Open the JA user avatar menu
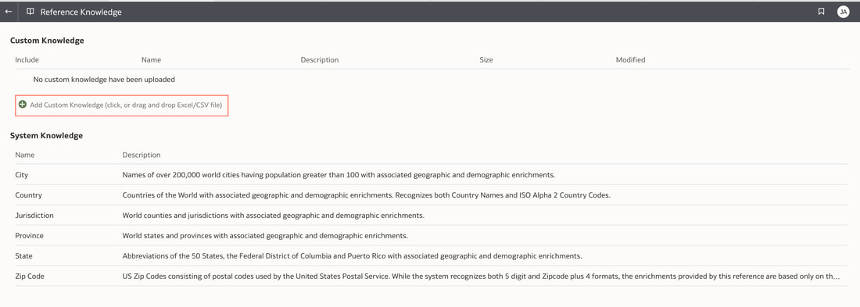This screenshot has height=307, width=860. pyautogui.click(x=843, y=12)
